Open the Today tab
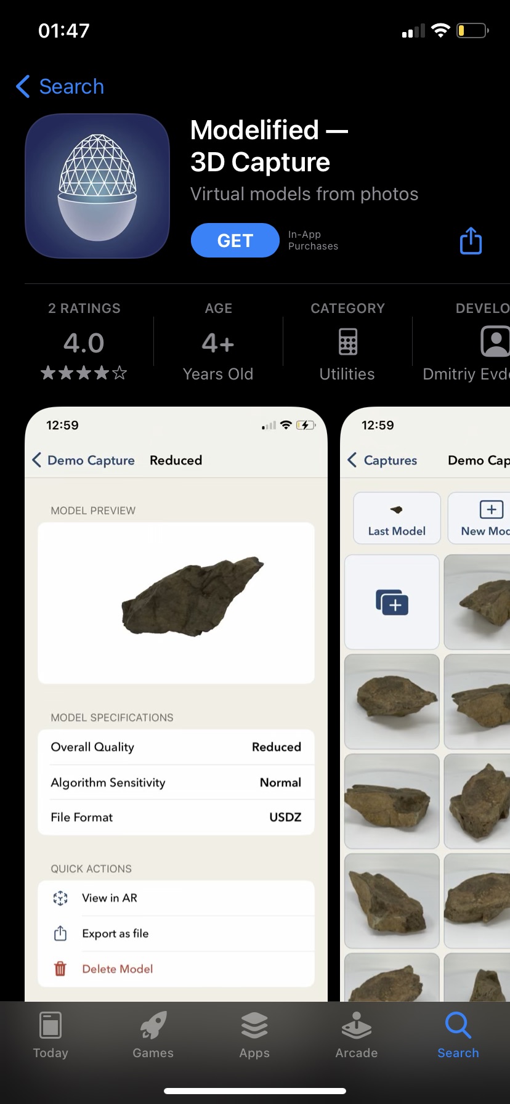 click(51, 1035)
